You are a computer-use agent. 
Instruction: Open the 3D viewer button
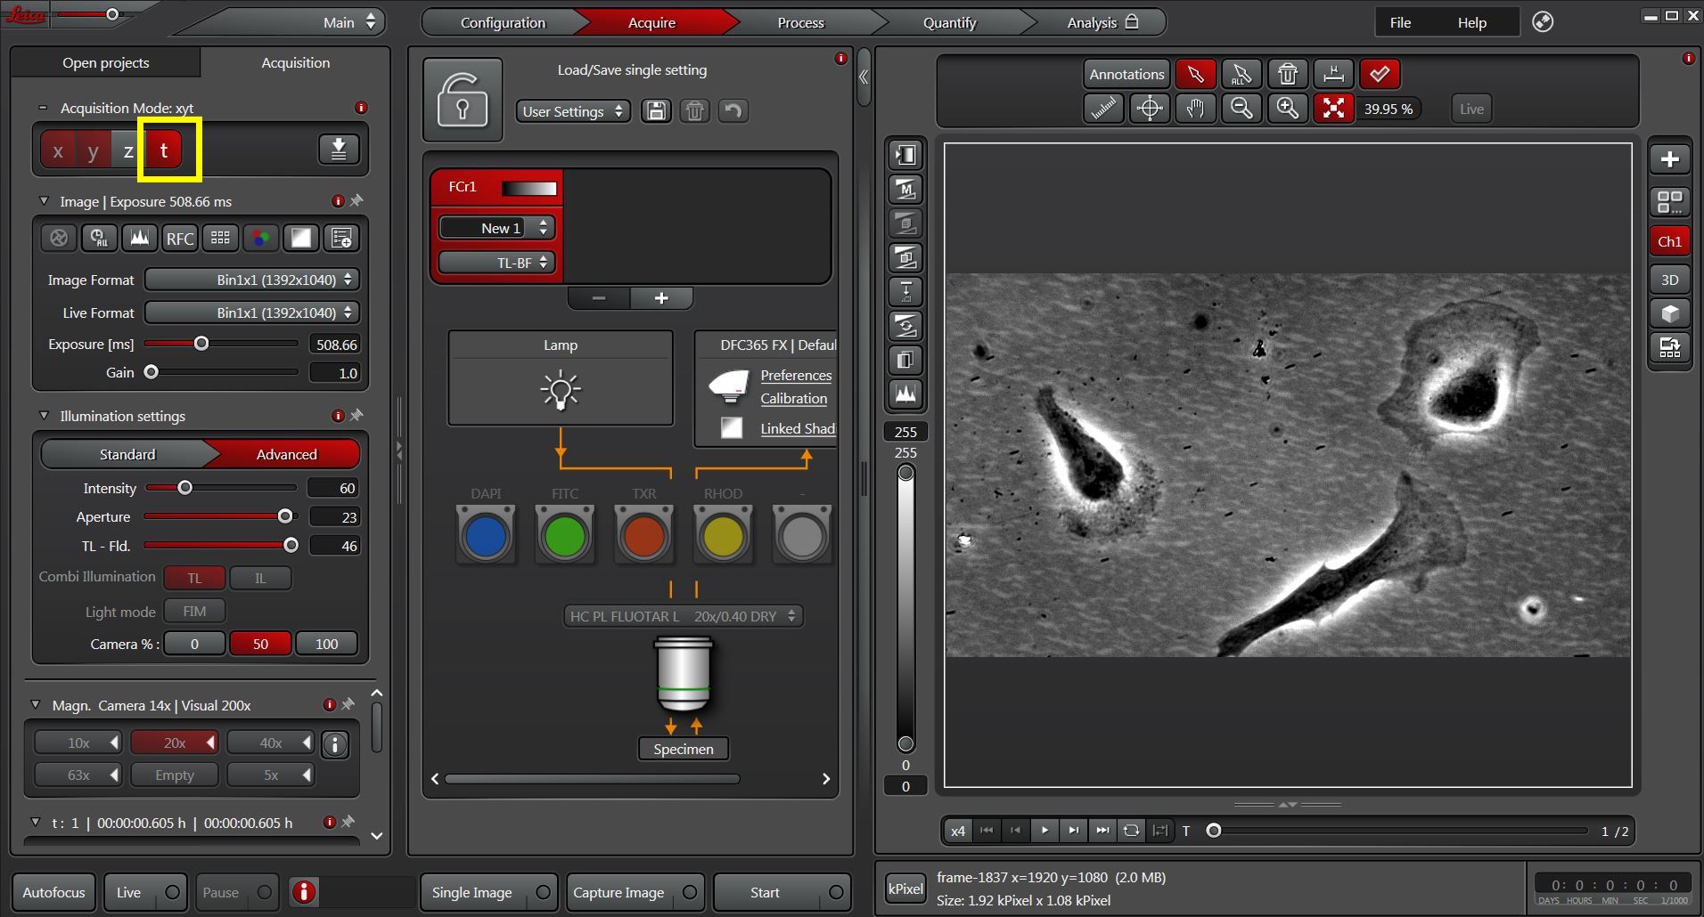point(1669,280)
